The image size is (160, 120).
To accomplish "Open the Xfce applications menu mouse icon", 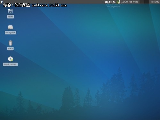I will coord(2,2).
